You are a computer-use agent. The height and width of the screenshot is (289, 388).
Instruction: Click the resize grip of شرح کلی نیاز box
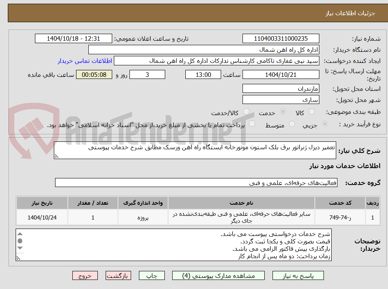57,156
